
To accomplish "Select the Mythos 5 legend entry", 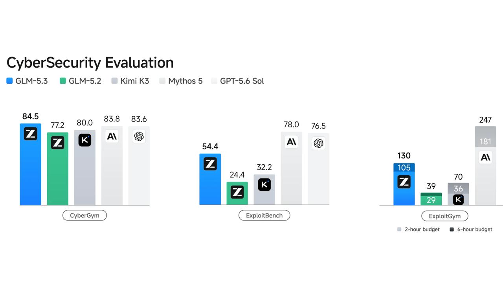I will 181,81.
